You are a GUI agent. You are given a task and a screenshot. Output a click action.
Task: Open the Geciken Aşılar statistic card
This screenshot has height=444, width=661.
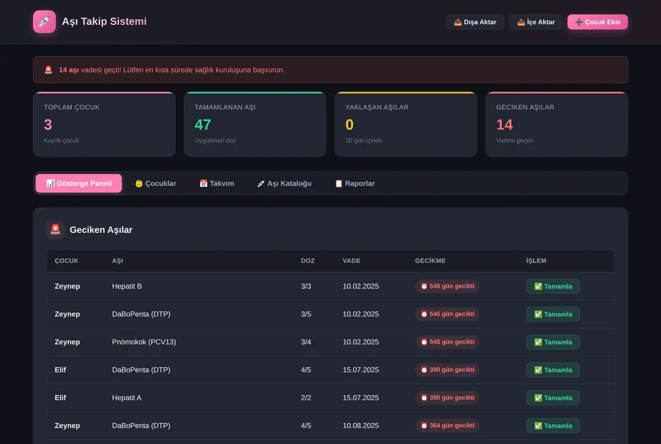coord(556,124)
